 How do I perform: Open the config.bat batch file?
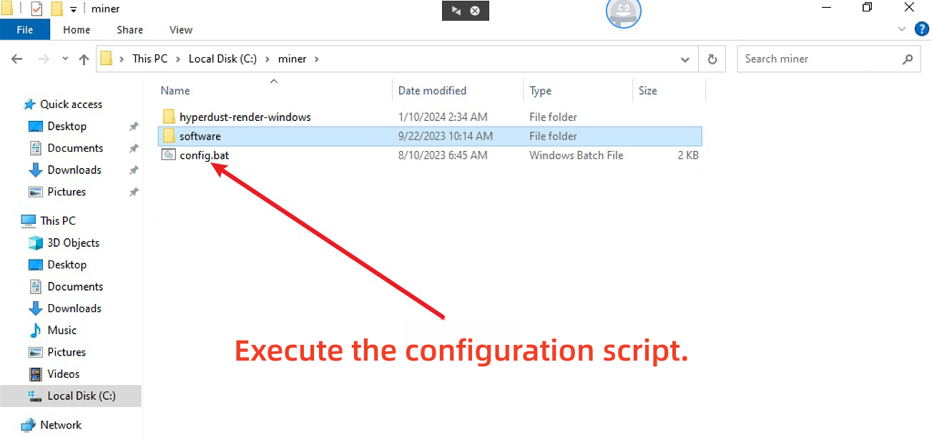204,155
